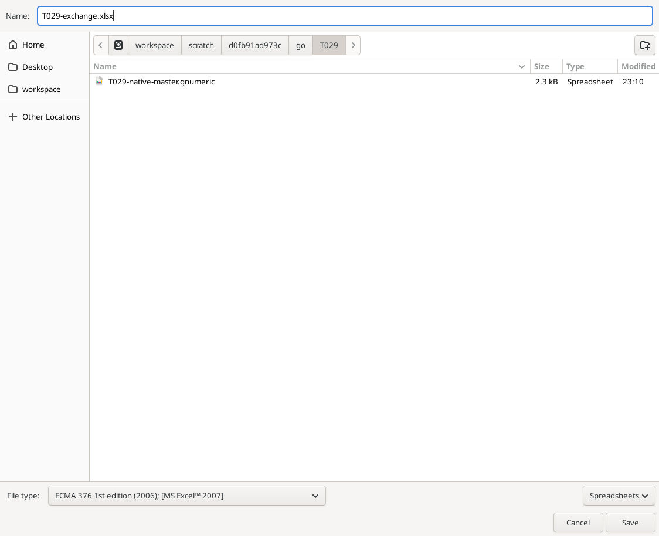The height and width of the screenshot is (536, 659).
Task: Open workspace folder in the sidebar
Action: 45,89
